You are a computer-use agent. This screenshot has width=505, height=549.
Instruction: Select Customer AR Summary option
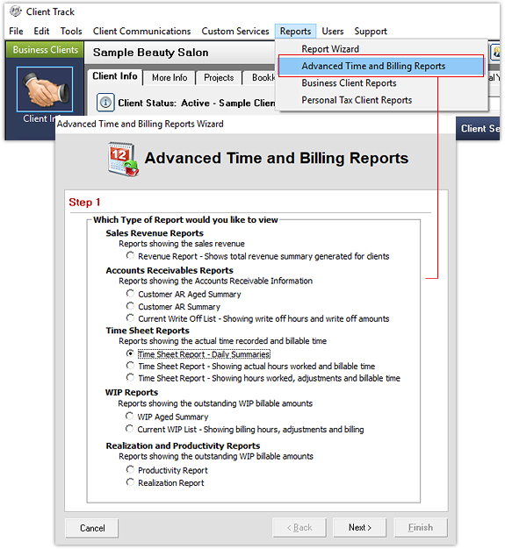130,306
